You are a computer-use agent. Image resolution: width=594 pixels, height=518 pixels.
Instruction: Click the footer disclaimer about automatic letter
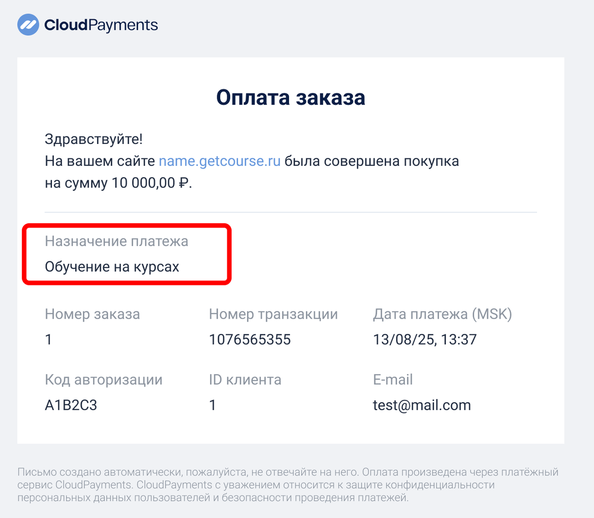[x=288, y=485]
